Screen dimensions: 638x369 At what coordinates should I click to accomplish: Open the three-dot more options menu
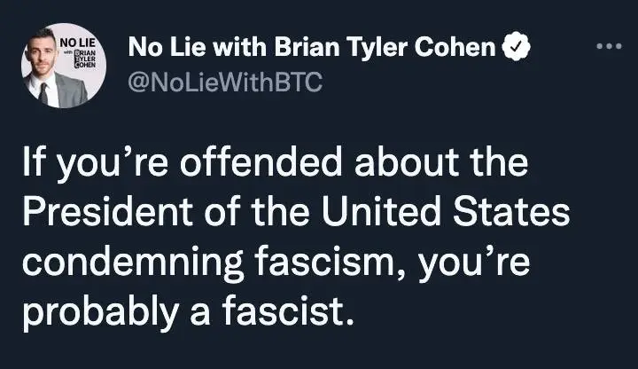click(x=611, y=45)
